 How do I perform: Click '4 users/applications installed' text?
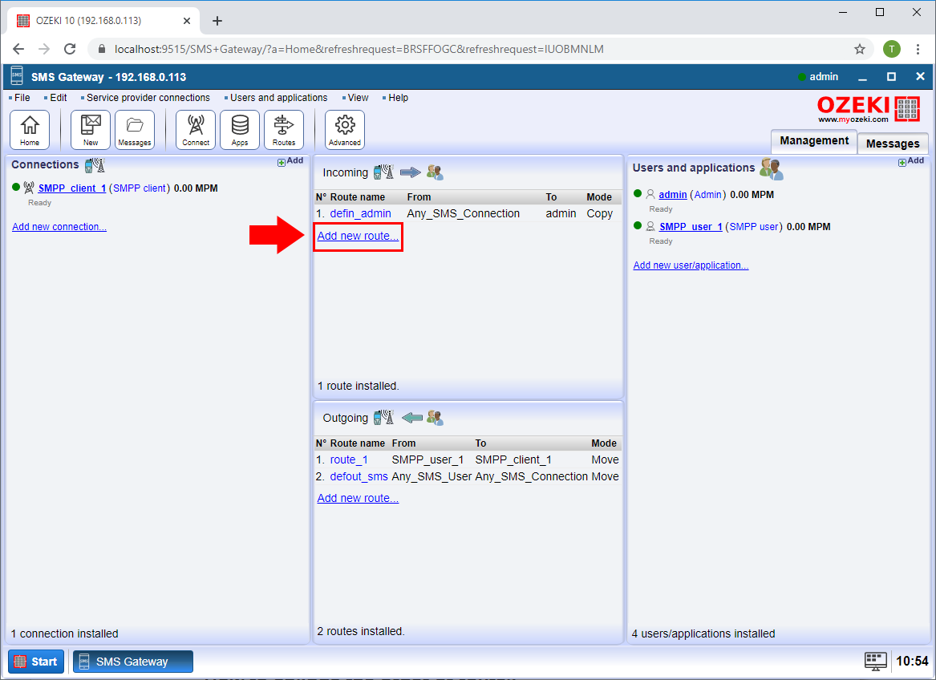click(703, 634)
